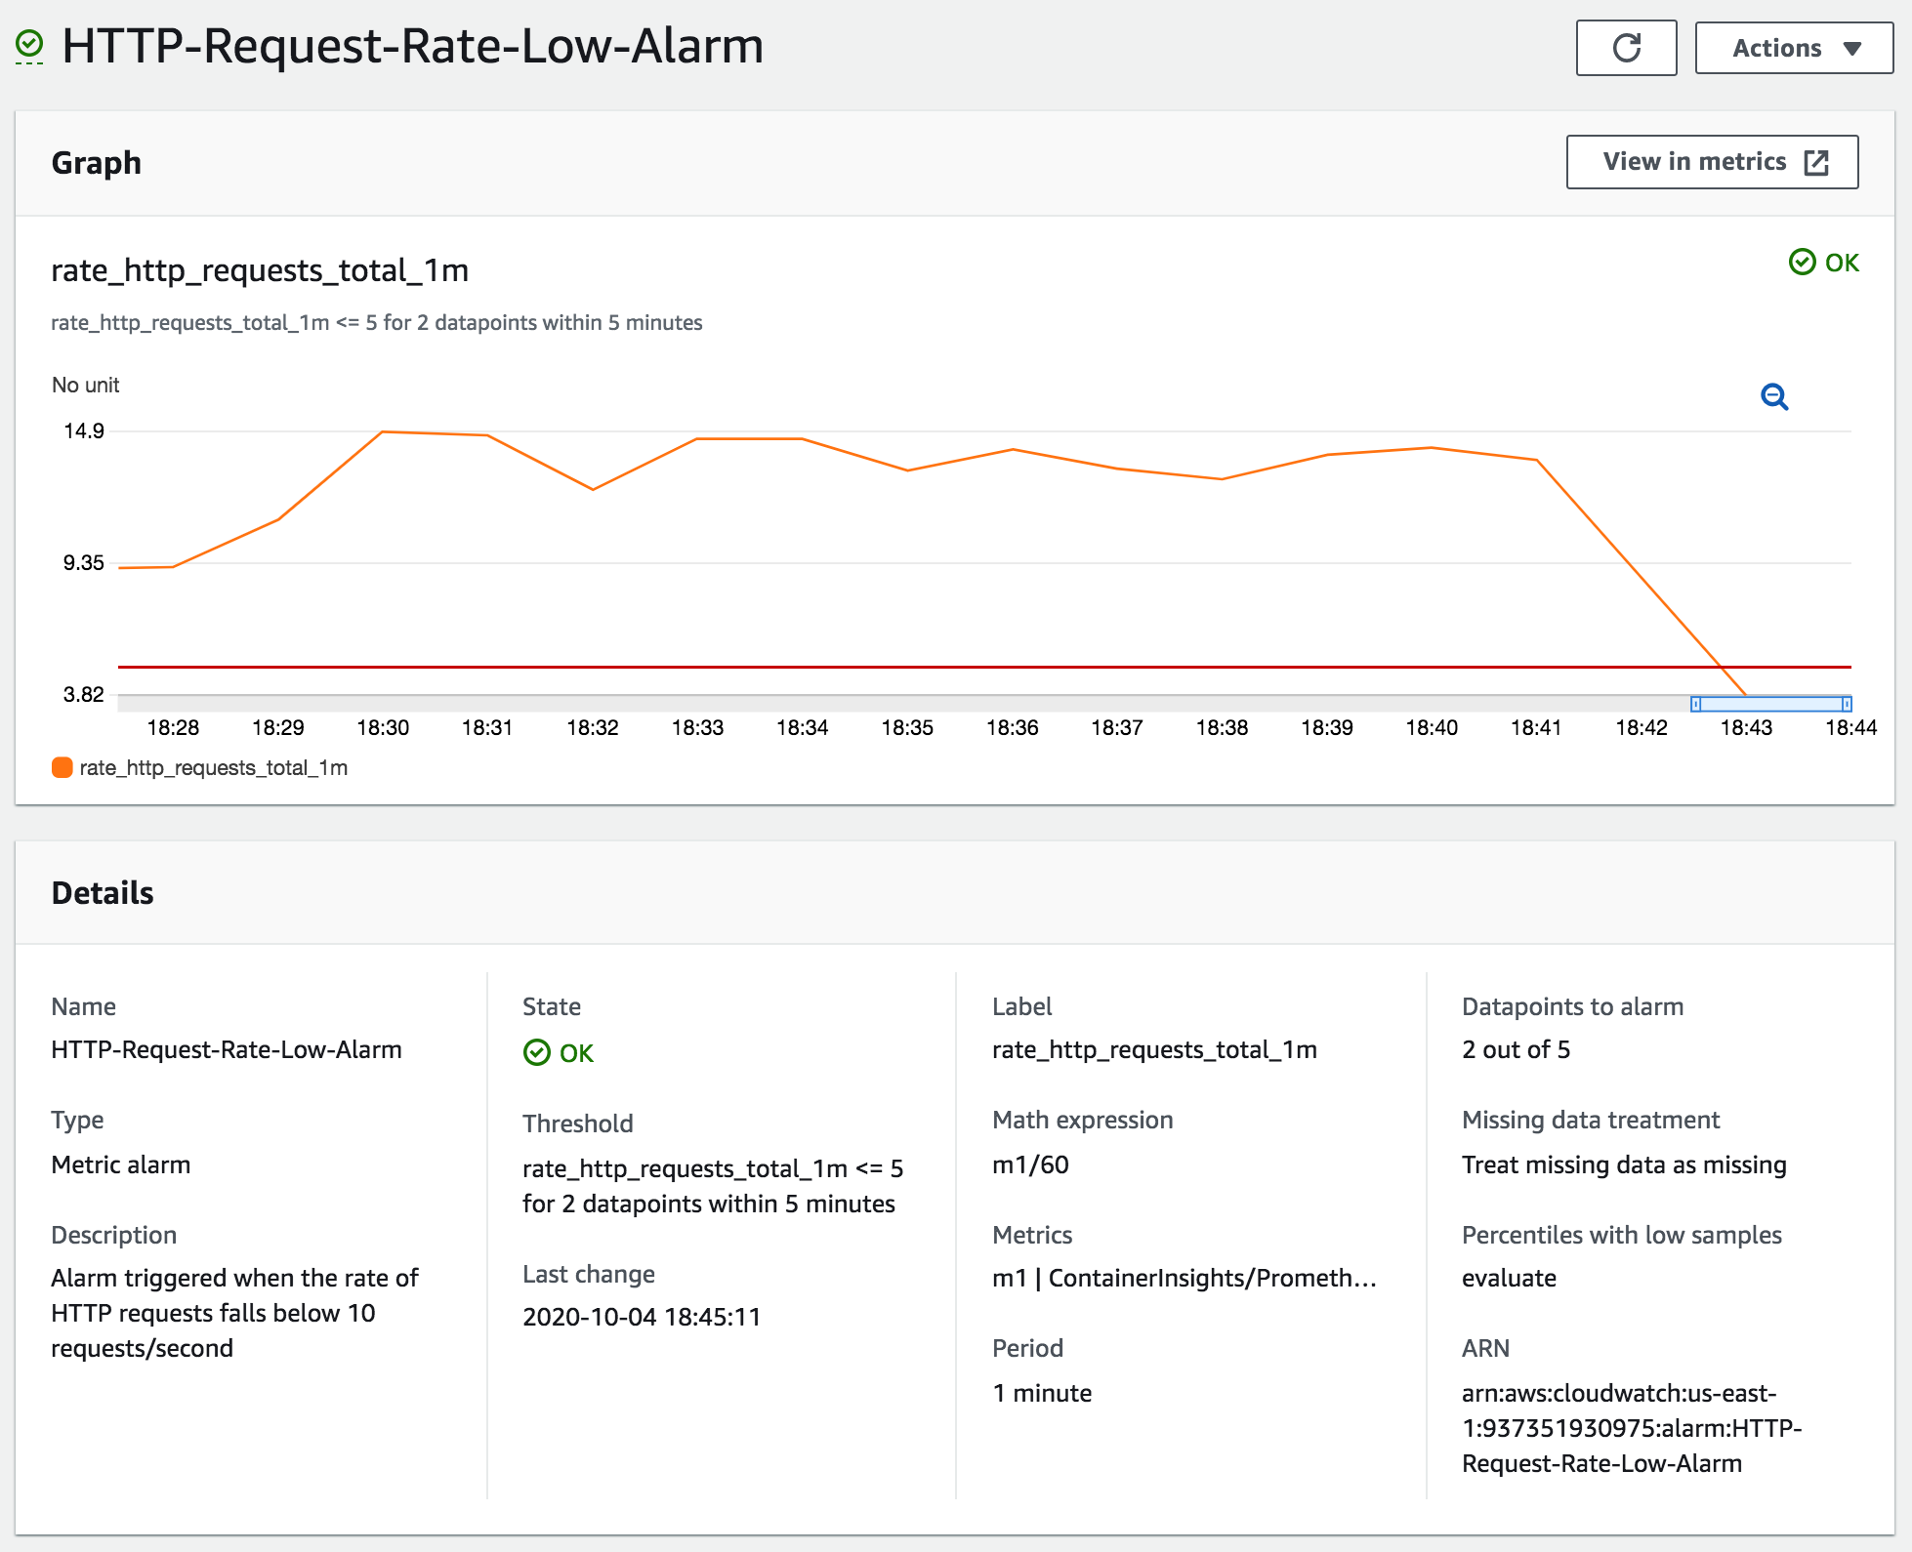Click the right handle of the time range brush
The width and height of the screenshot is (1912, 1552).
click(x=1846, y=704)
